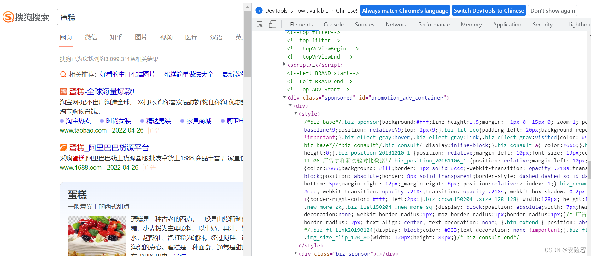Open the 精选男装 sublink

tap(159, 121)
